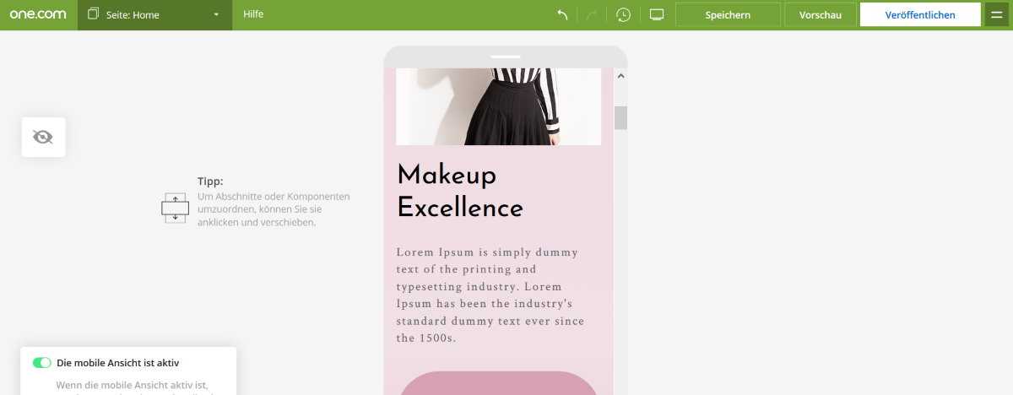Screen dimensions: 1013x395
Task: Click the one.com logo
Action: tap(38, 14)
